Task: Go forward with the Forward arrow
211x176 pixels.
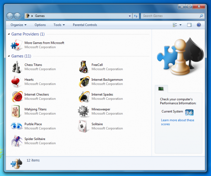Action: point(17,16)
